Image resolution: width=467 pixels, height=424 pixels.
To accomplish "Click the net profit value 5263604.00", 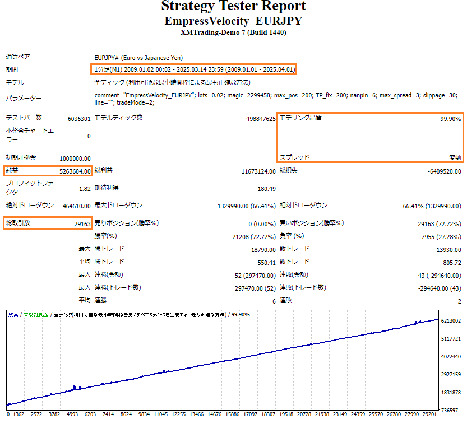I will 75,171.
